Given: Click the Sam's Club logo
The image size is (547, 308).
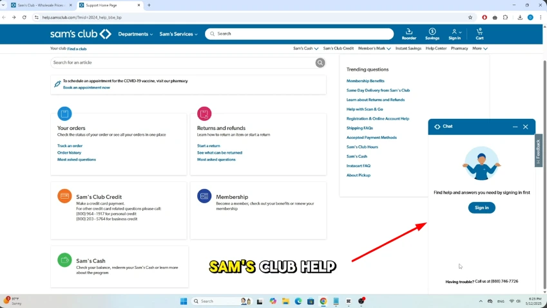Looking at the screenshot, I should [81, 34].
